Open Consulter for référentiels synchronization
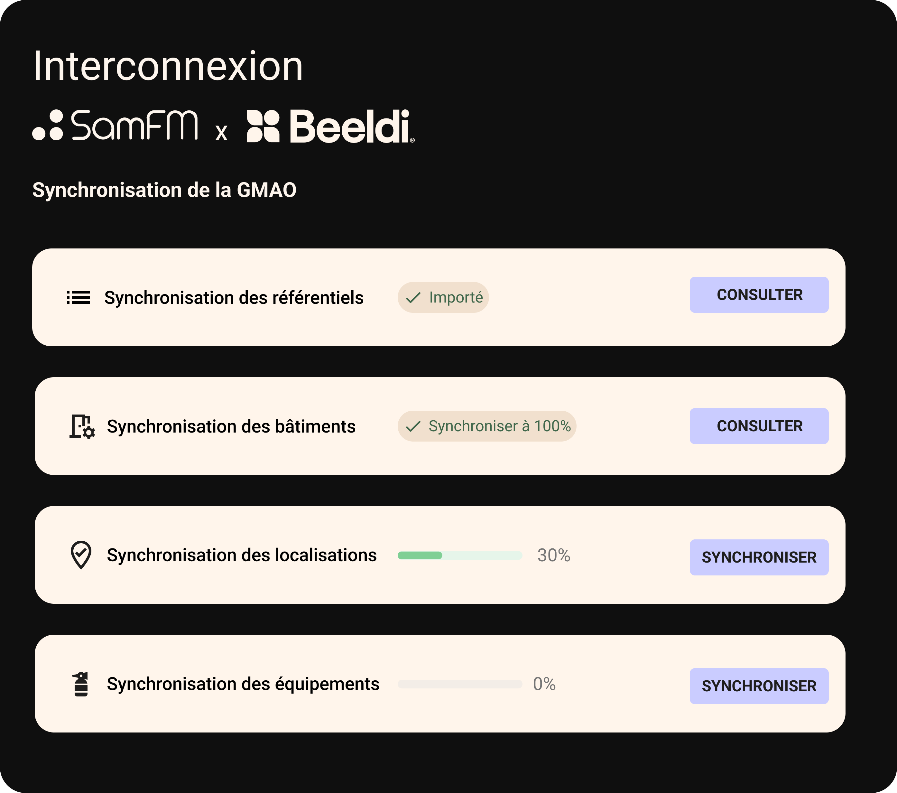The image size is (897, 793). (x=759, y=294)
